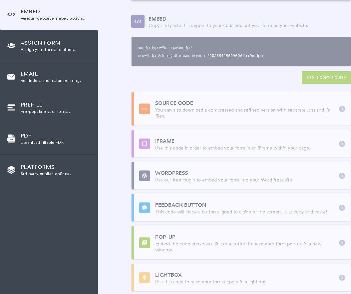351x294 pixels.
Task: Click the WordPress logo icon
Action: [x=145, y=176]
